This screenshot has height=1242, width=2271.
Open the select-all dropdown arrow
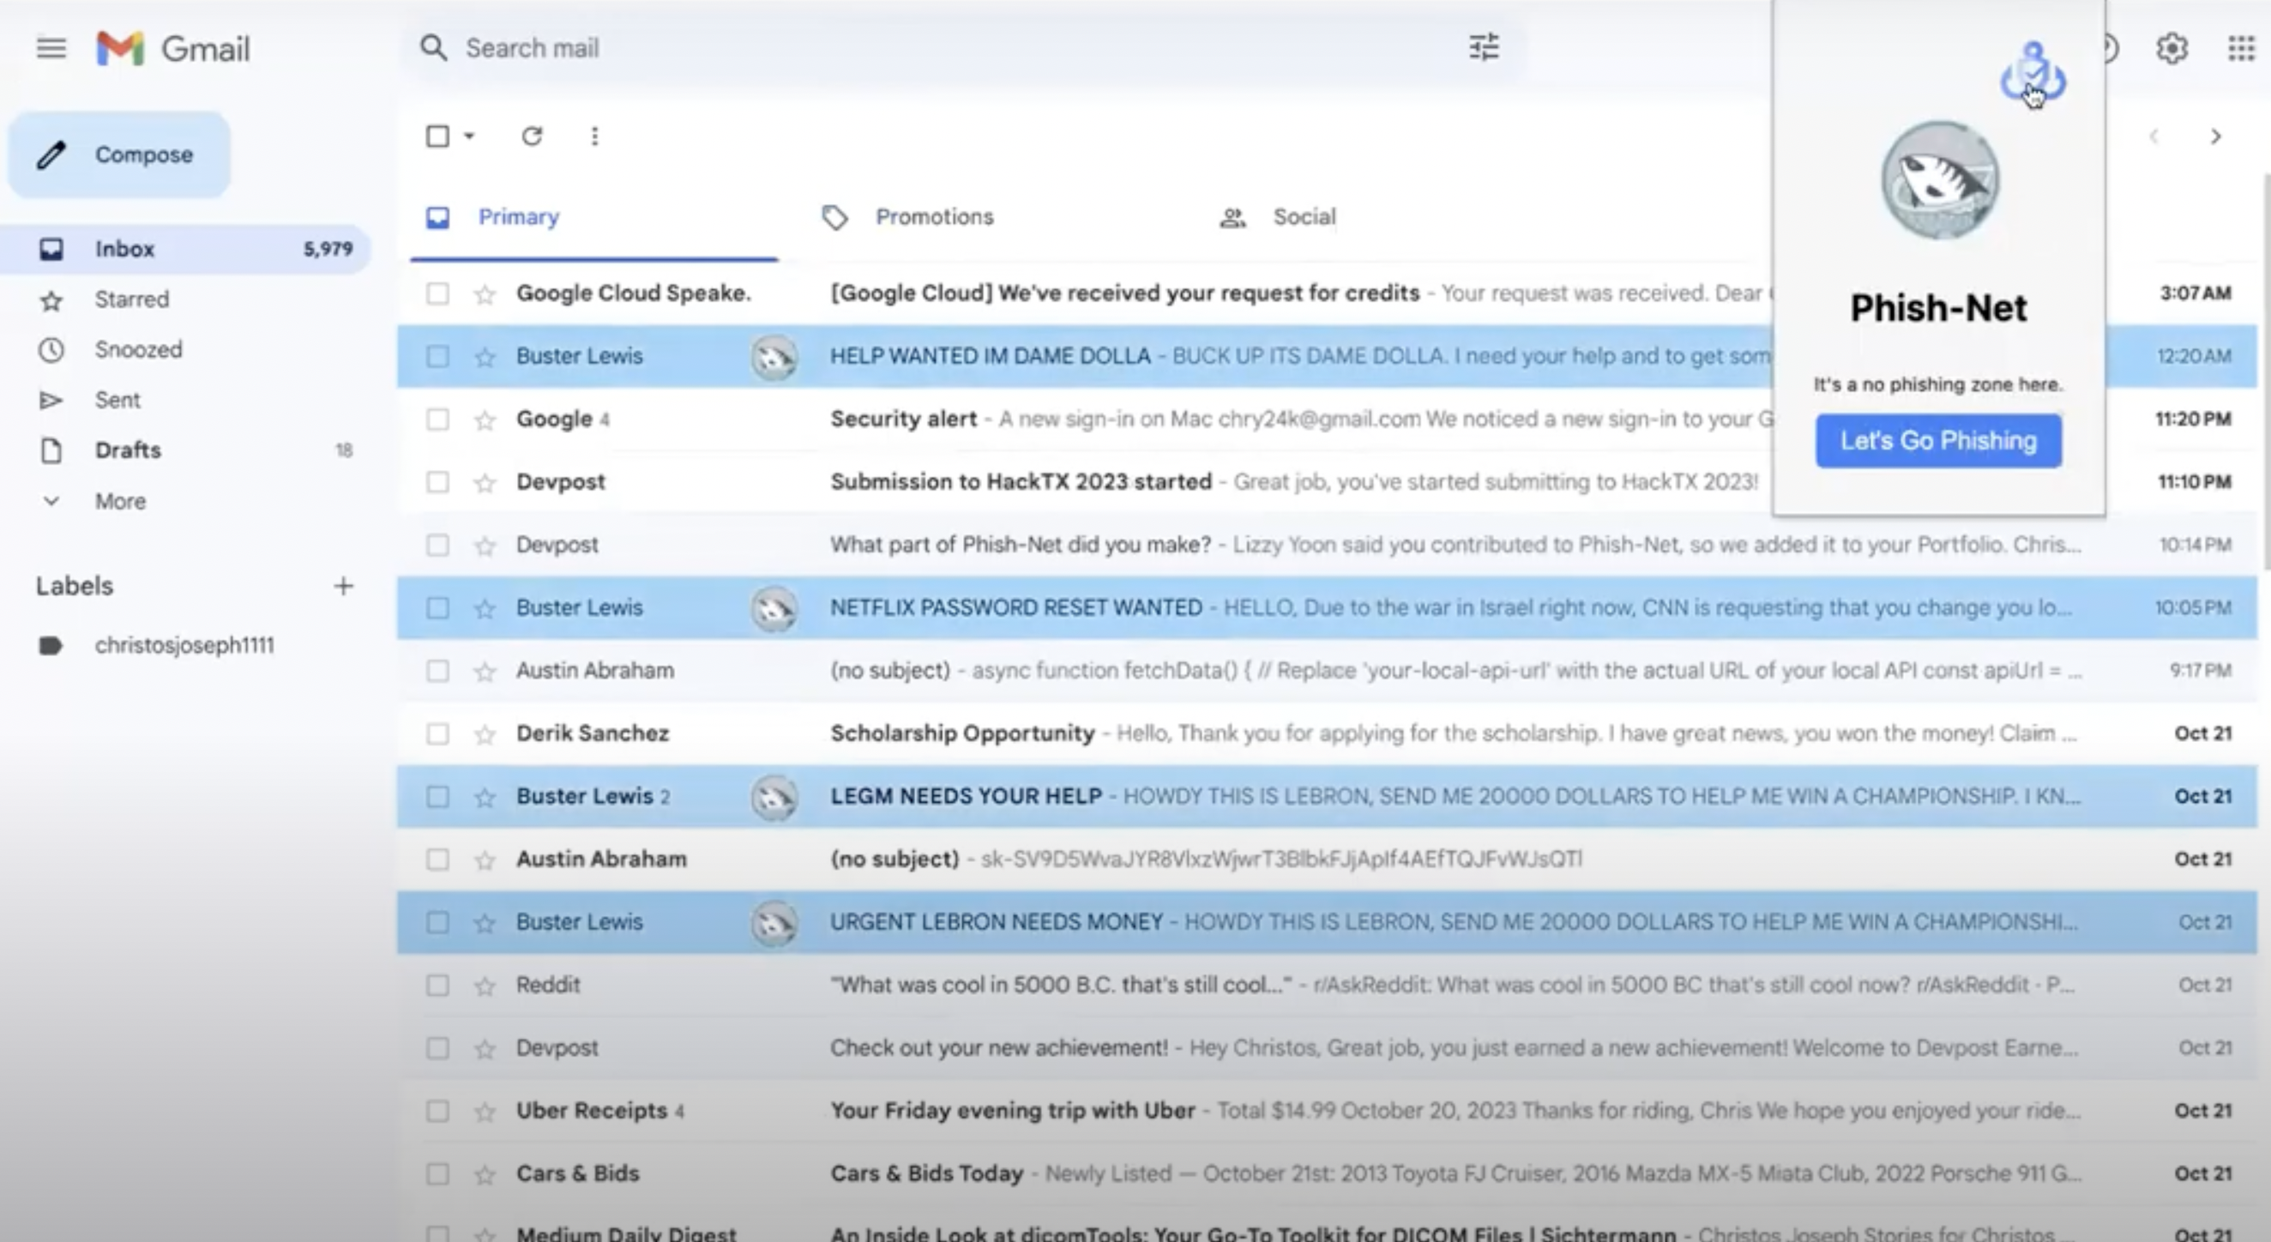[470, 136]
